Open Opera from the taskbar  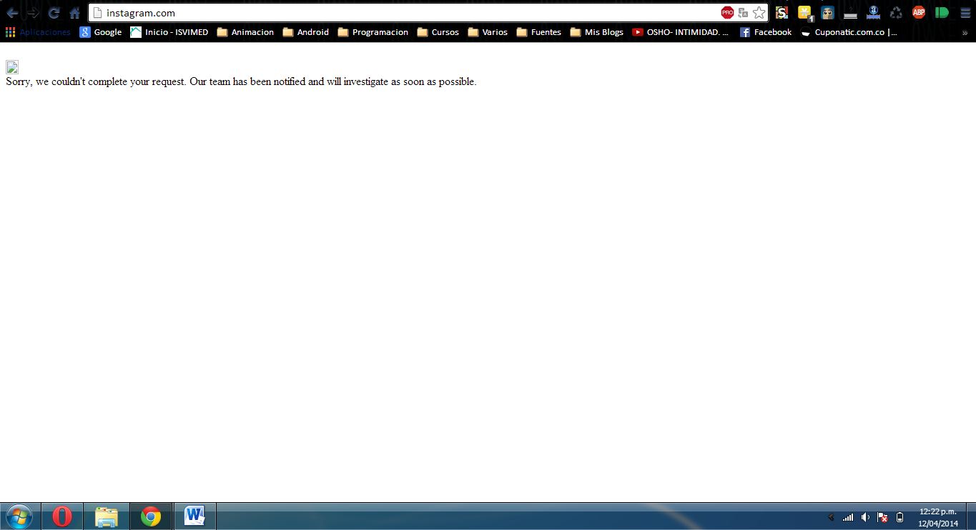[x=62, y=516]
